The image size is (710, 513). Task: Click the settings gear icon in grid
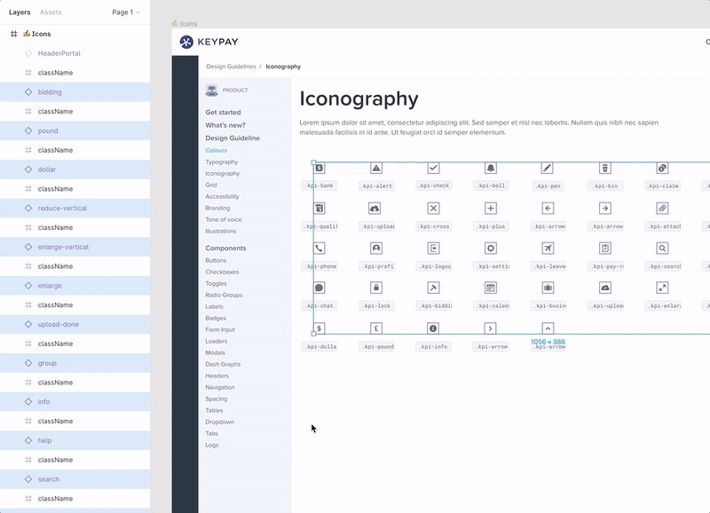pos(491,249)
